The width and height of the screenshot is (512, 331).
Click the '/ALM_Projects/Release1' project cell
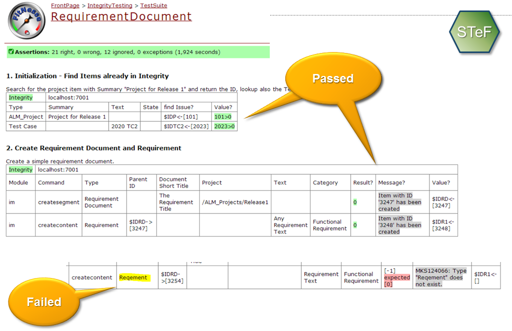235,202
